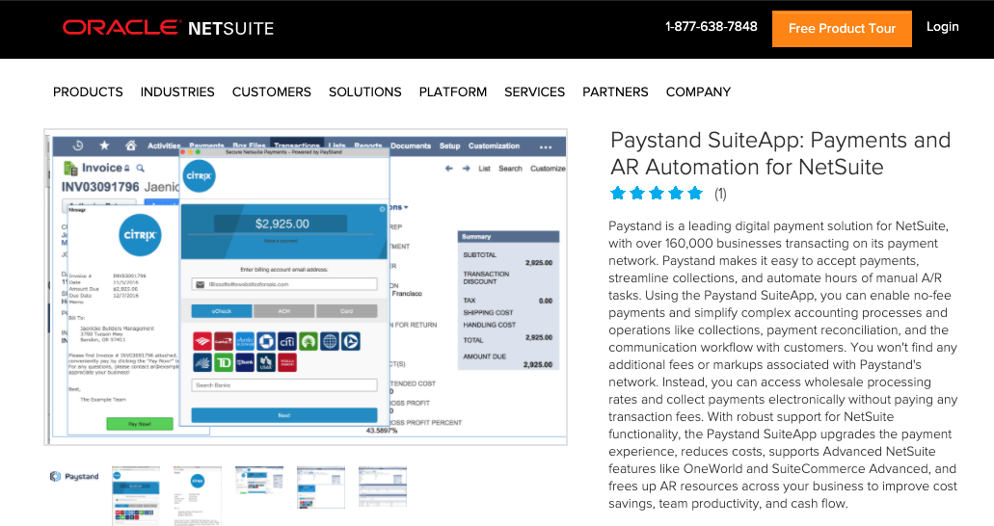Click the $2,925.00 amount in payment dialog
This screenshot has width=994, height=526.
click(282, 224)
